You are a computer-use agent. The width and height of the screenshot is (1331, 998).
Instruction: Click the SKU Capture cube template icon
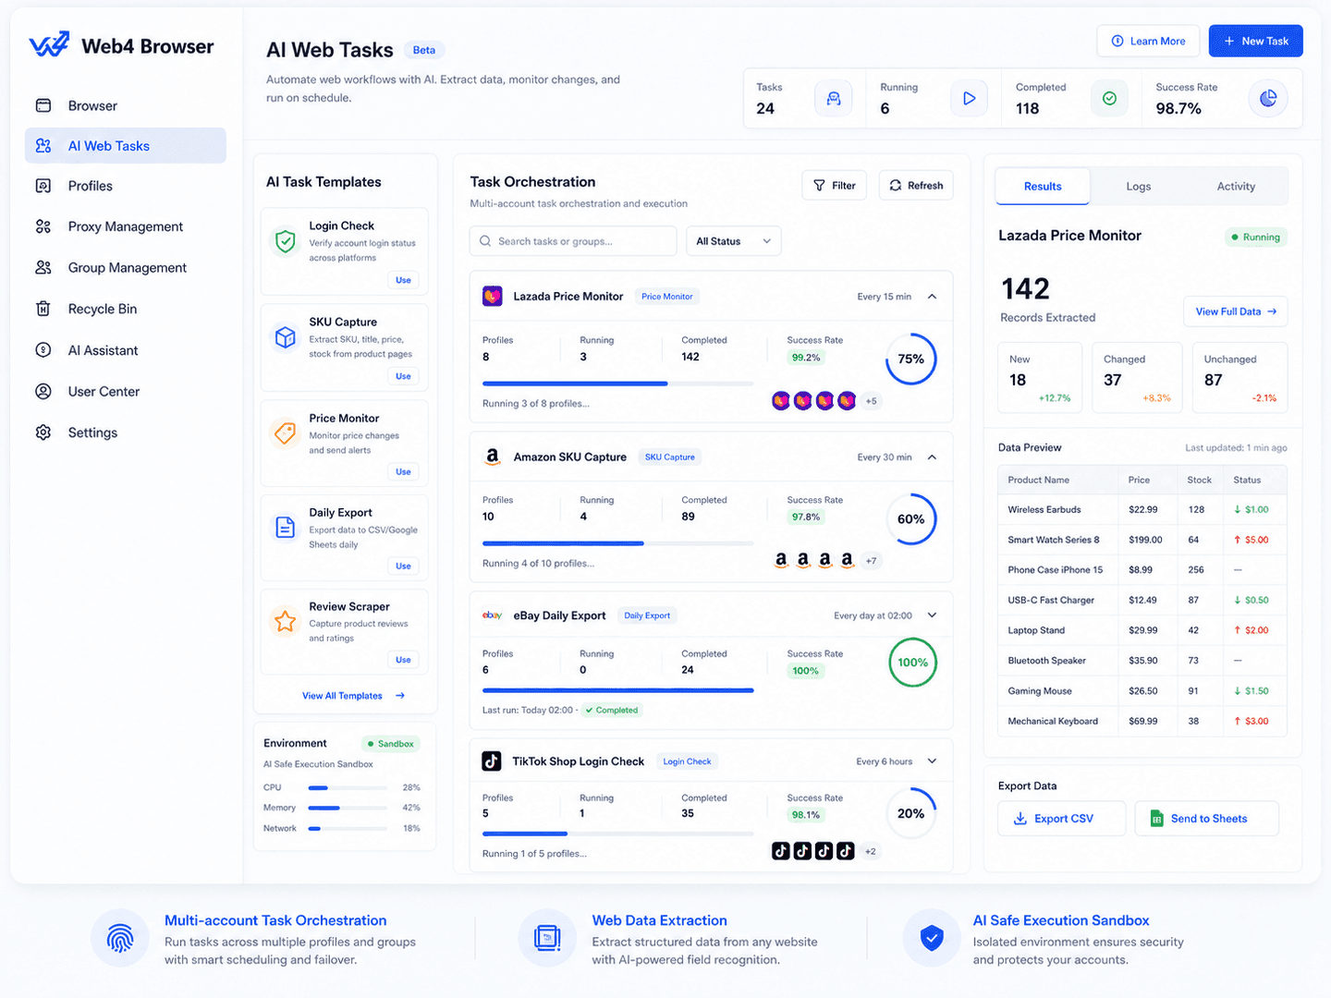(x=286, y=337)
